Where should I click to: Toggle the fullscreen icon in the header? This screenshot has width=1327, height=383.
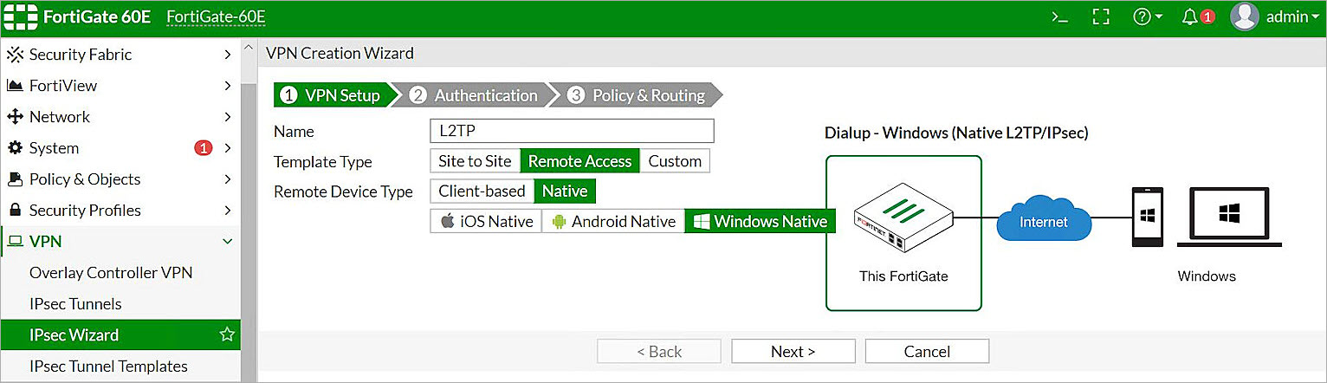click(1101, 17)
